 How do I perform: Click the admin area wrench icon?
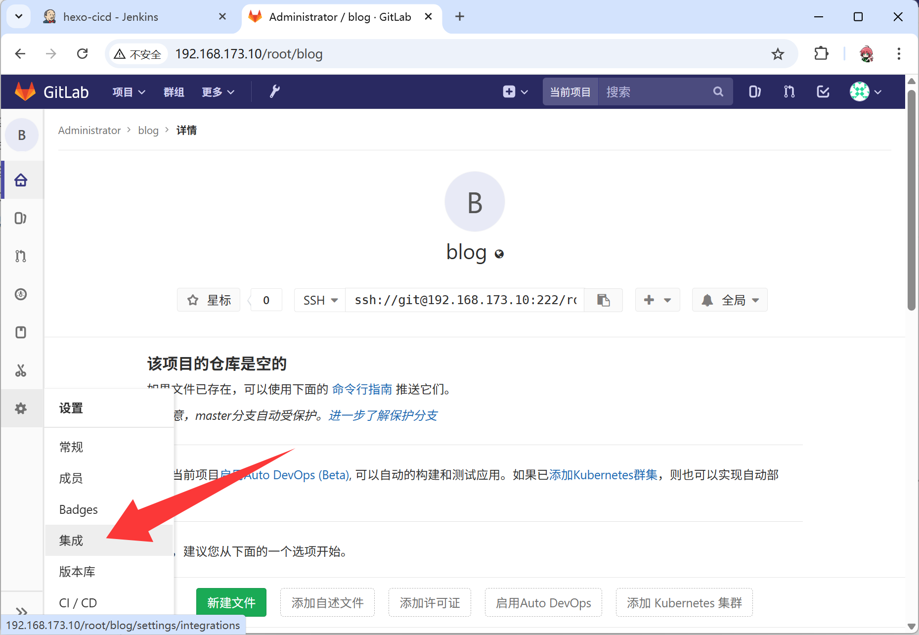(x=274, y=91)
